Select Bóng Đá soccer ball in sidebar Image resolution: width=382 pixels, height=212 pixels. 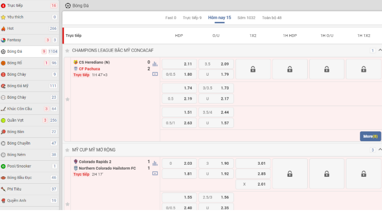[x=3, y=51]
